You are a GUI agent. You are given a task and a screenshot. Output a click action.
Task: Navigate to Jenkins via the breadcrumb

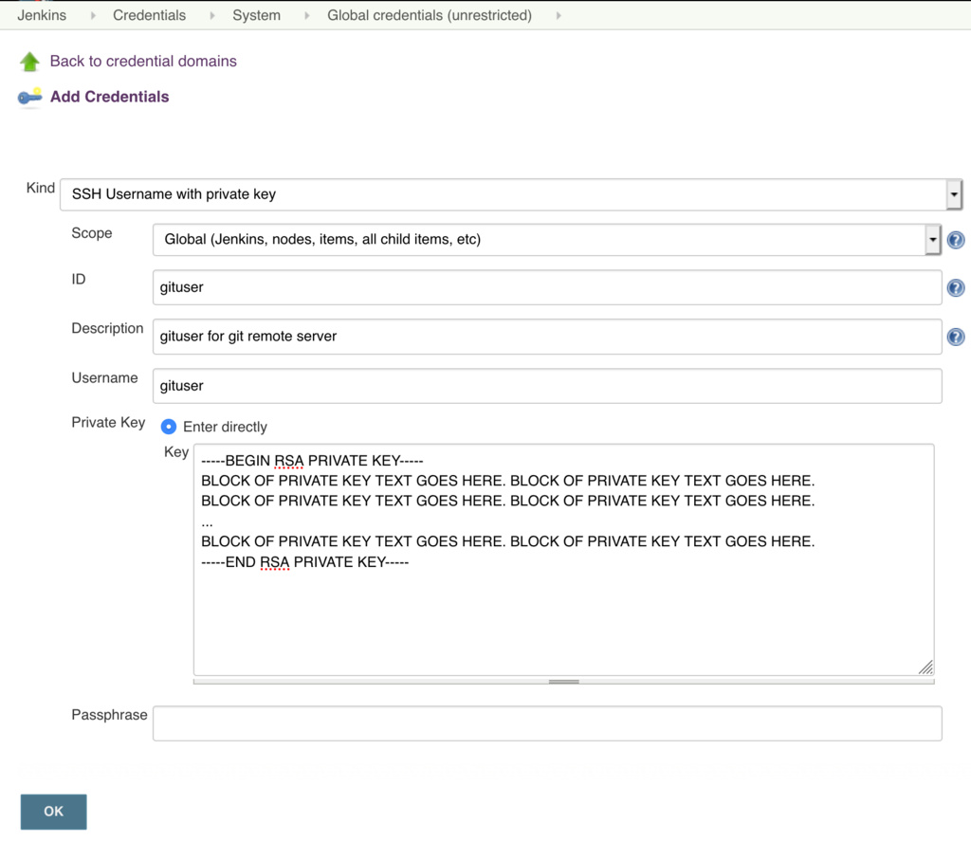(42, 15)
